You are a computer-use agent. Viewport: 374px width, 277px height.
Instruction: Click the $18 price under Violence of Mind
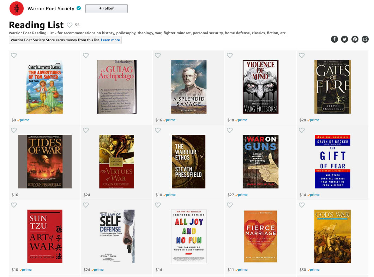tap(231, 120)
